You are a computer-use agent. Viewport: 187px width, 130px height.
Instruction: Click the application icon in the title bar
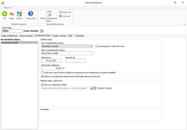tap(3, 3)
